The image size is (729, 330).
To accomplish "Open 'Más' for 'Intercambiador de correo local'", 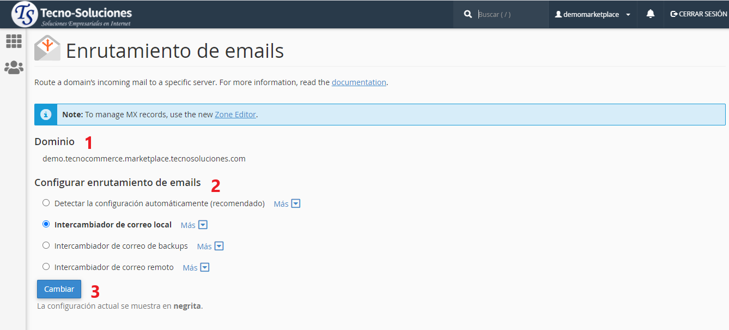I will pos(194,224).
